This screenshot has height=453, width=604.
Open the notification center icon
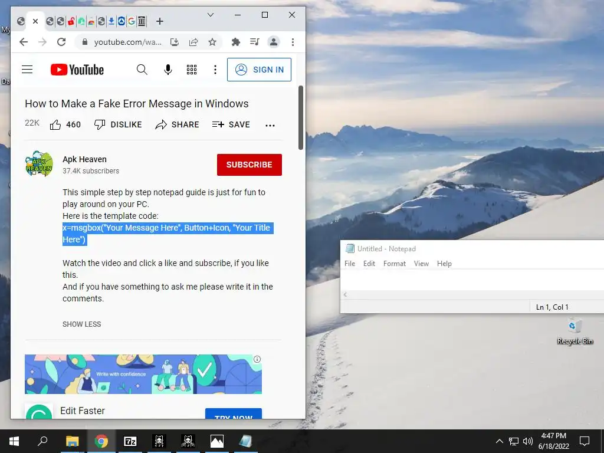[x=585, y=441]
